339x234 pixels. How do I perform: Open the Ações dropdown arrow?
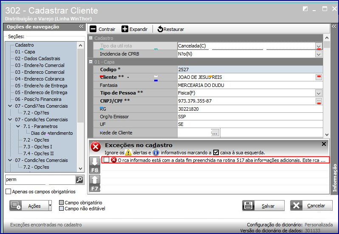(50, 206)
